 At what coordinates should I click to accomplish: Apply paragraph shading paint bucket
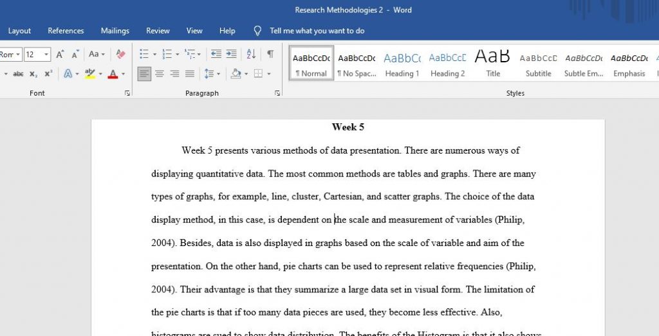[x=236, y=74]
